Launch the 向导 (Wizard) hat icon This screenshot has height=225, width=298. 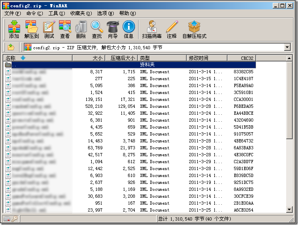point(113,29)
